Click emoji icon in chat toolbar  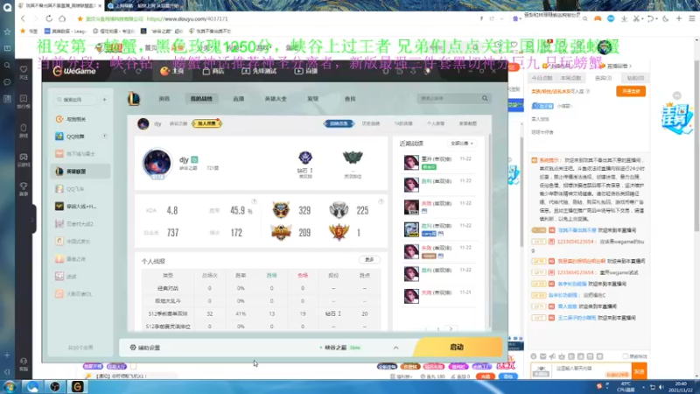pyautogui.click(x=534, y=356)
